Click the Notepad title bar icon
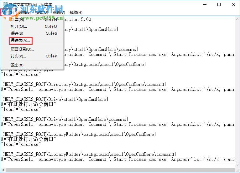The height and width of the screenshot is (173, 240). (5, 4)
